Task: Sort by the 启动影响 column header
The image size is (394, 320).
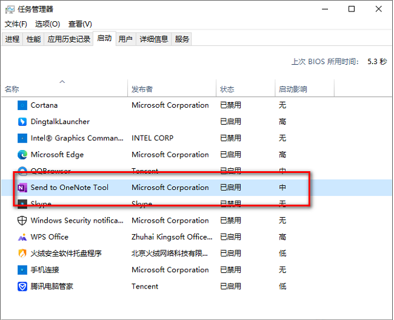Action: point(304,88)
